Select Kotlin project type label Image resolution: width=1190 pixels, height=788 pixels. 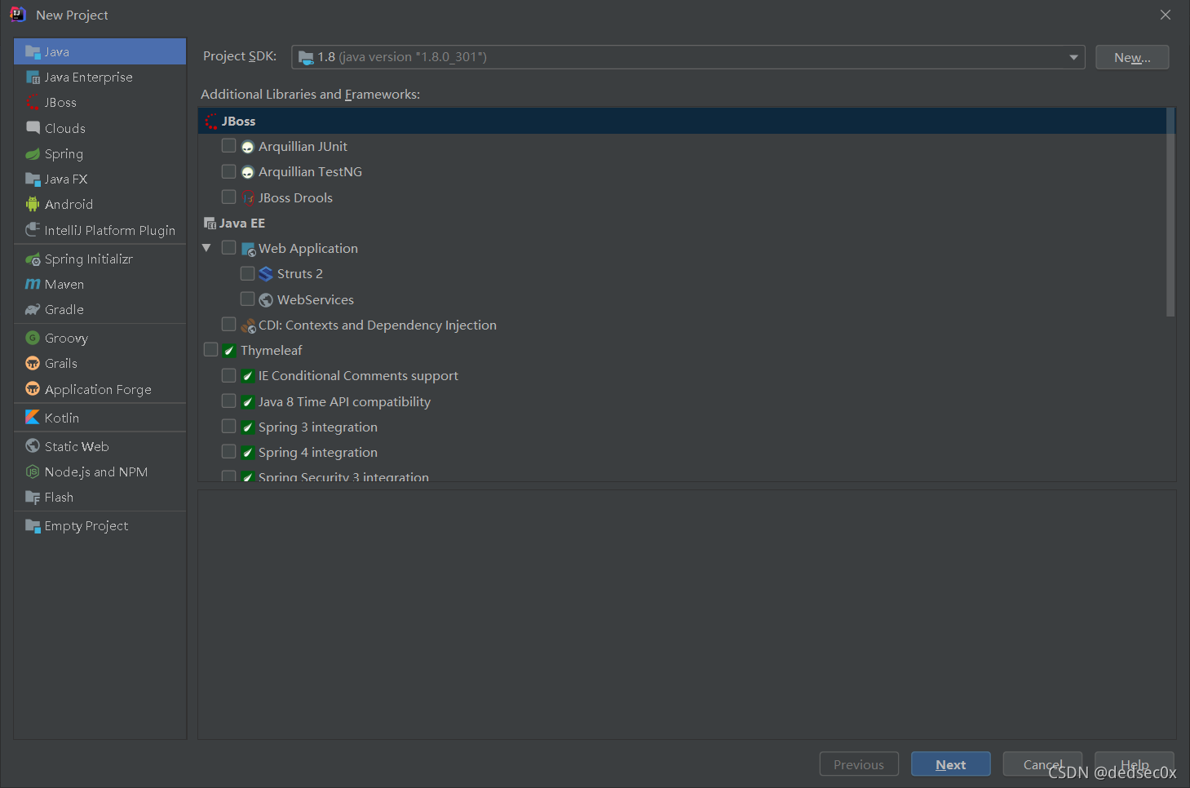(62, 418)
